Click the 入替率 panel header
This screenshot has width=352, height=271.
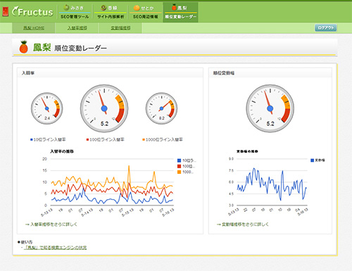[x=110, y=73]
